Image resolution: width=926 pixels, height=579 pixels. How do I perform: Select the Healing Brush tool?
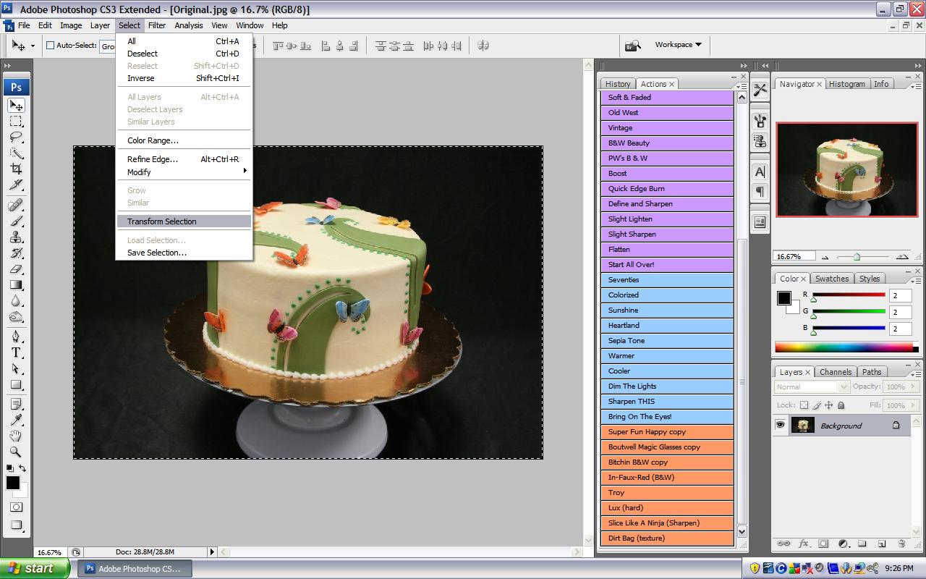[x=16, y=205]
